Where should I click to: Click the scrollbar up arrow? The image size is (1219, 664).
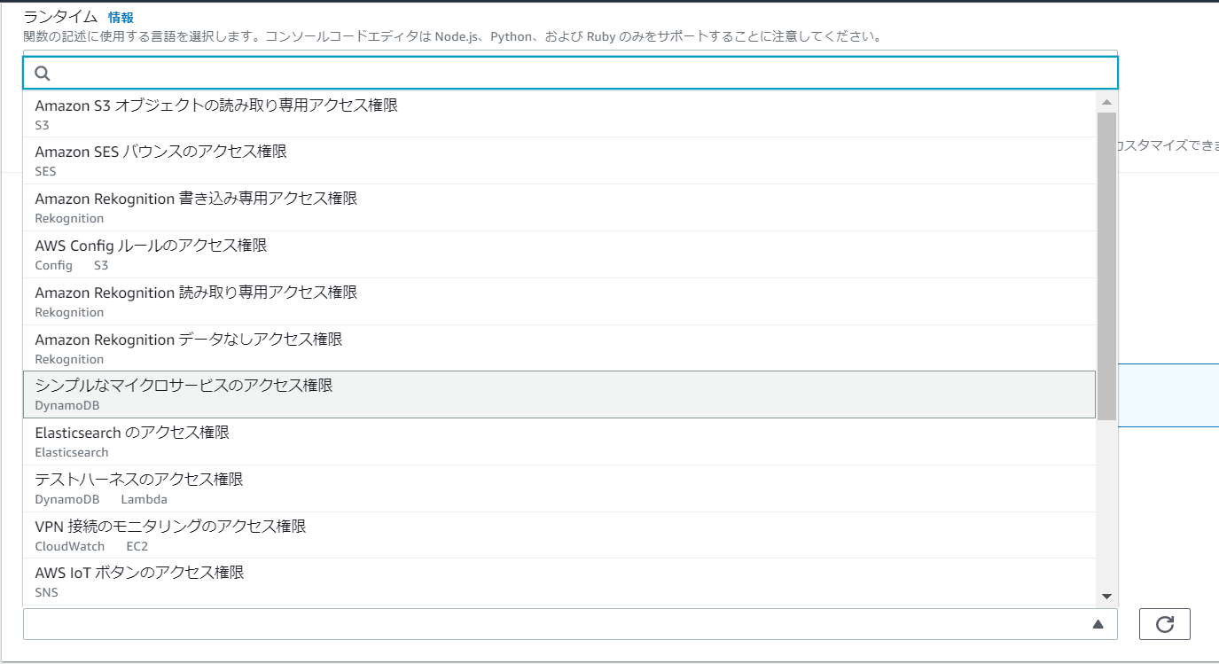(x=1106, y=101)
